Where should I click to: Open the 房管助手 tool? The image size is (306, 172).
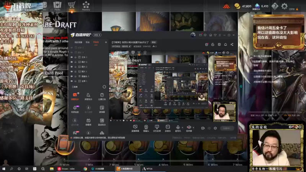(88, 97)
